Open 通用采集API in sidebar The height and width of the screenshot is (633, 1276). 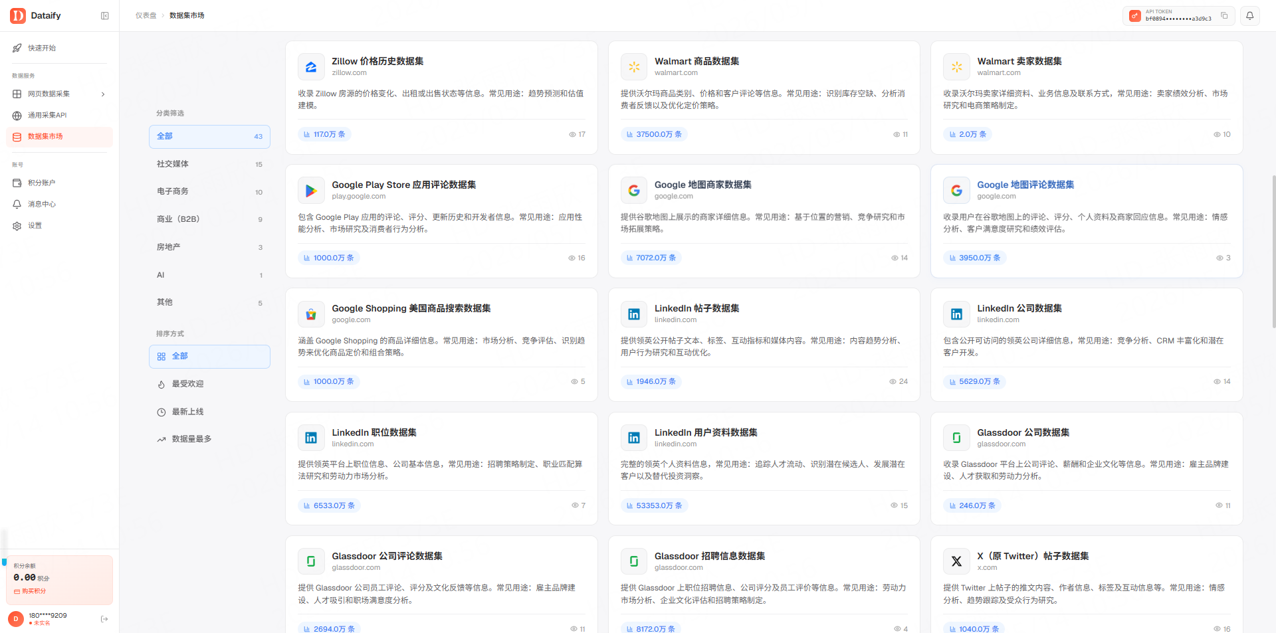tap(59, 115)
